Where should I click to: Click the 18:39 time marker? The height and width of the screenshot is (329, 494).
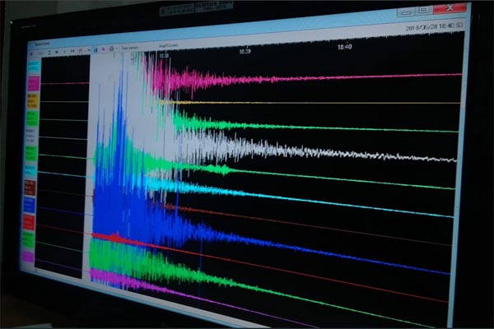point(245,50)
